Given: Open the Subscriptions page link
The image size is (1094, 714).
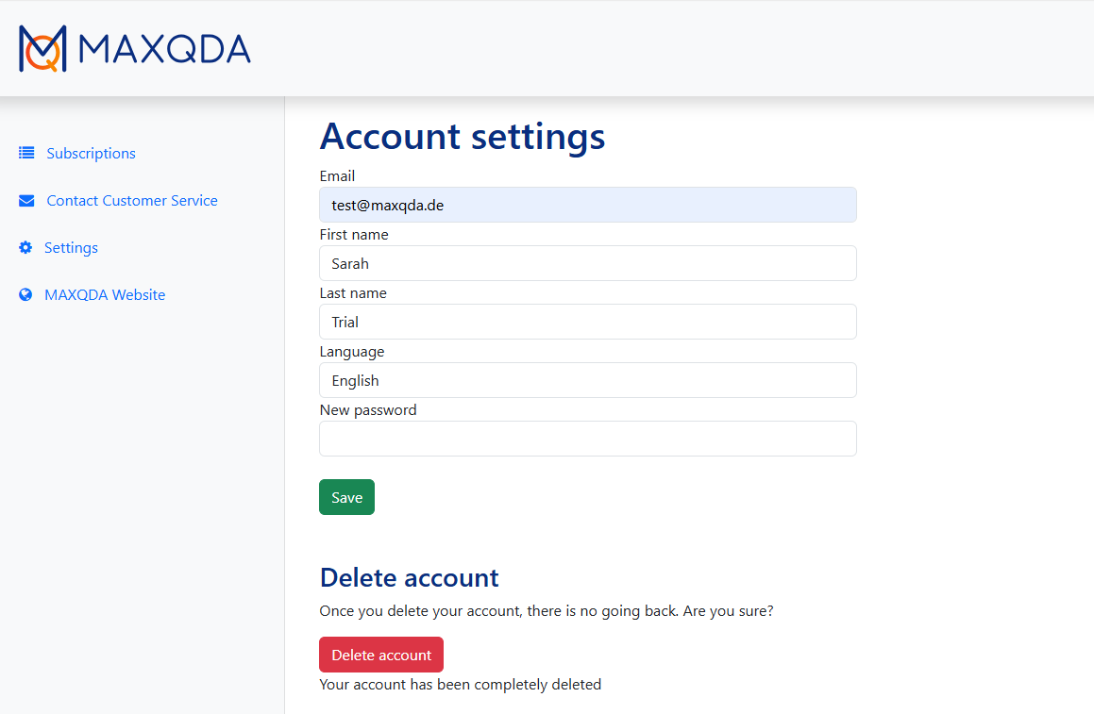Looking at the screenshot, I should tap(92, 154).
